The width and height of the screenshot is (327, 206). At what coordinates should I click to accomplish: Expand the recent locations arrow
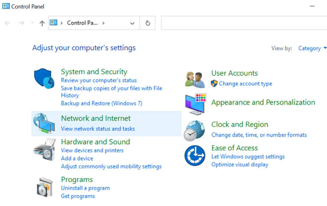point(32,23)
